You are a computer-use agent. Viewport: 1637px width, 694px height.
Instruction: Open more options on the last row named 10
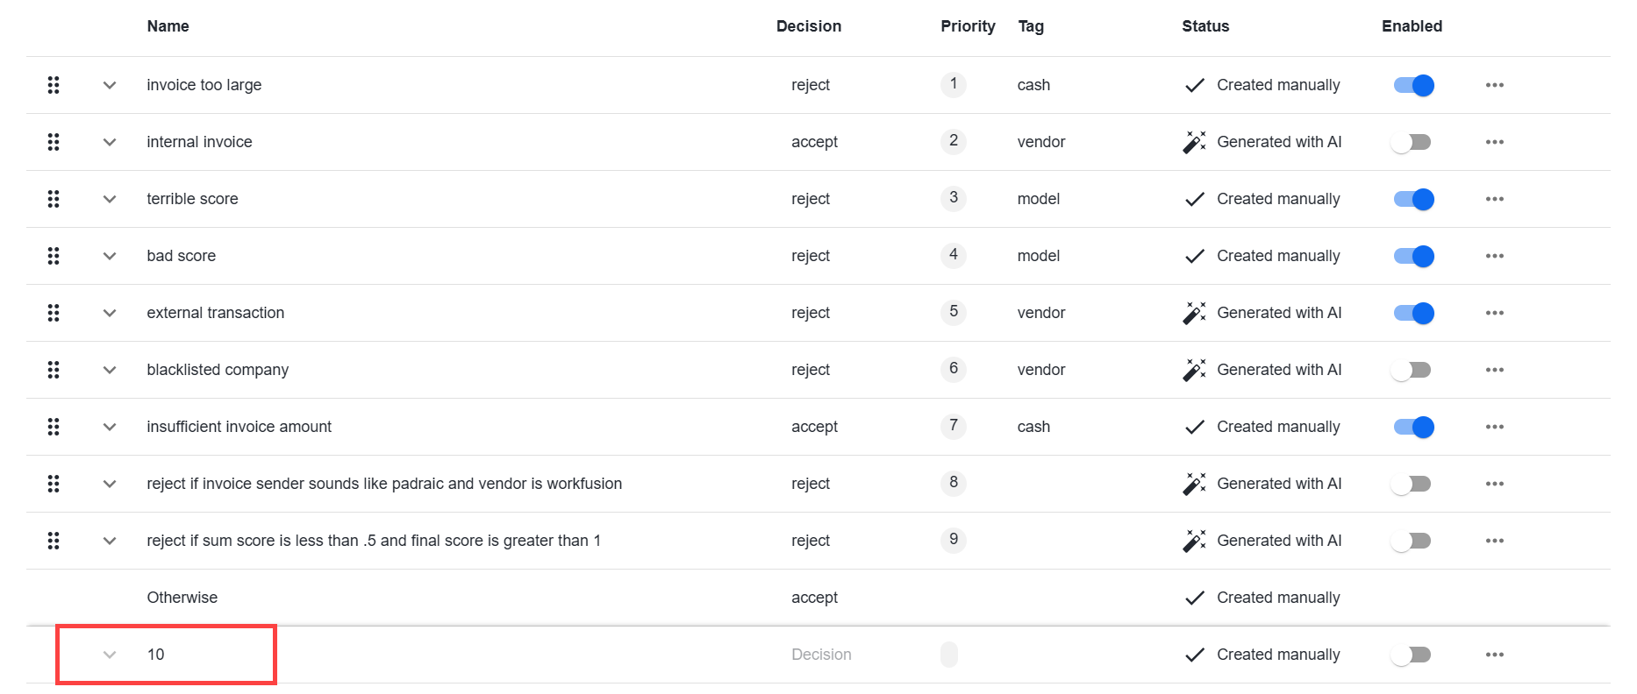point(1495,655)
